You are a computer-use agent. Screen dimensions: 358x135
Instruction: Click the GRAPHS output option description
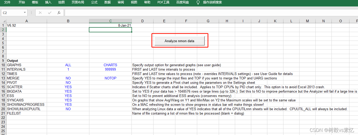[x=176, y=65]
